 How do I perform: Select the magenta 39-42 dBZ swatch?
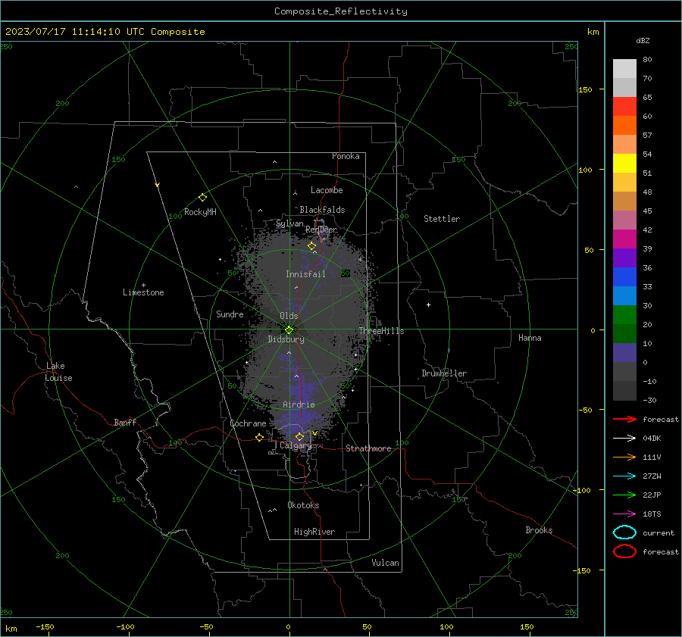pos(624,239)
